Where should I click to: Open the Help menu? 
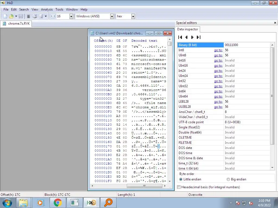point(84,9)
